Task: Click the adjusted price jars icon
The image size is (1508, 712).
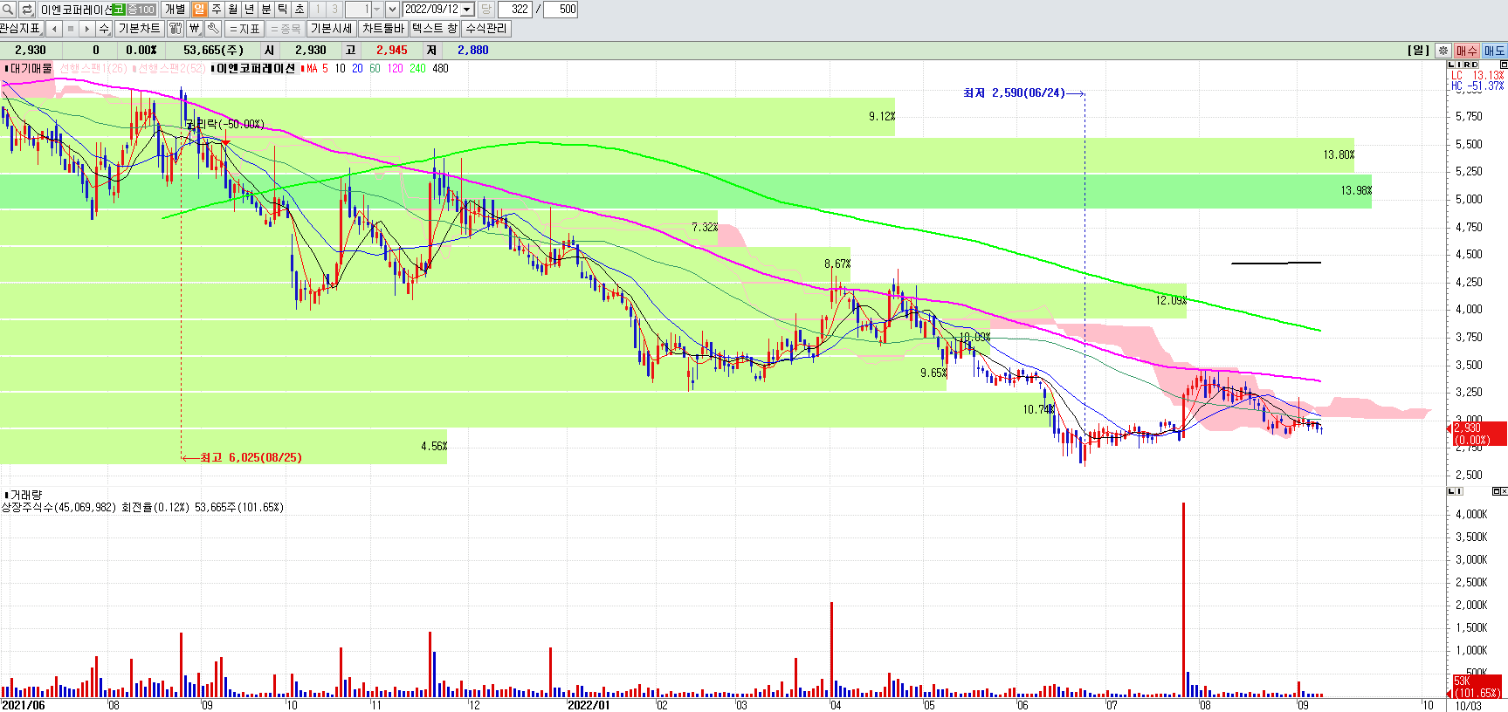Action: [176, 29]
